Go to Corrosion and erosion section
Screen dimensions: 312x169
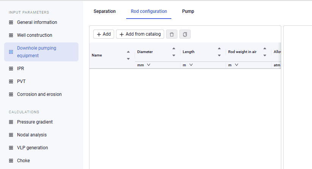pos(39,94)
